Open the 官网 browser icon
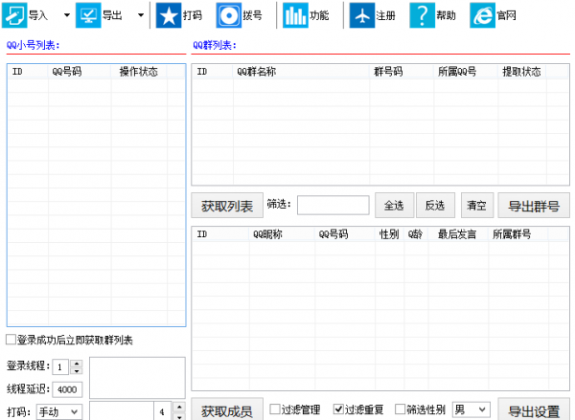The height and width of the screenshot is (420, 575). (x=483, y=15)
